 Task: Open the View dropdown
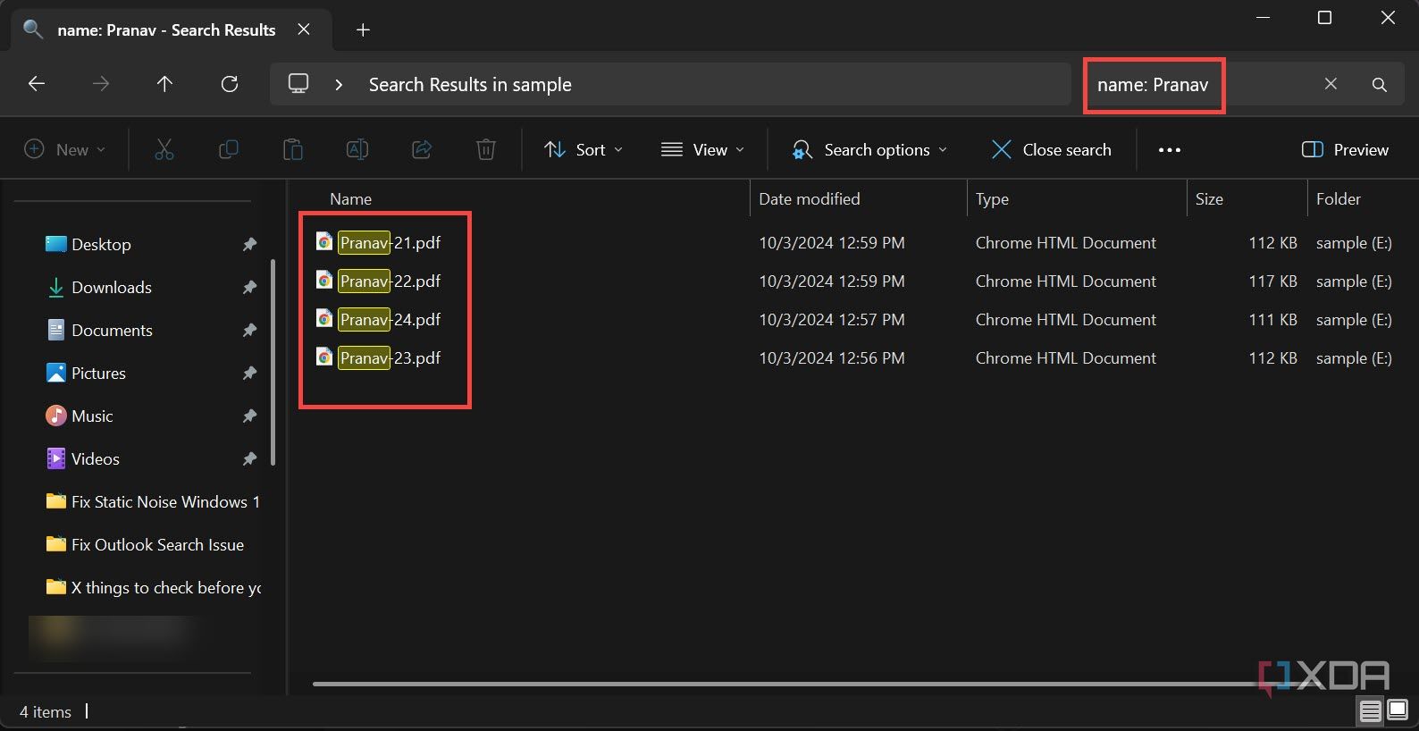703,150
